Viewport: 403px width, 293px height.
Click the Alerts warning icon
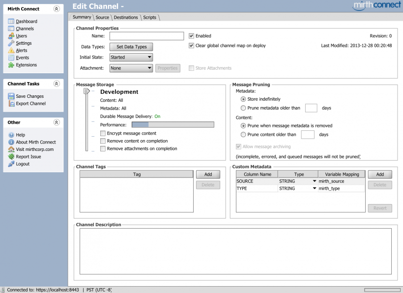coord(11,50)
